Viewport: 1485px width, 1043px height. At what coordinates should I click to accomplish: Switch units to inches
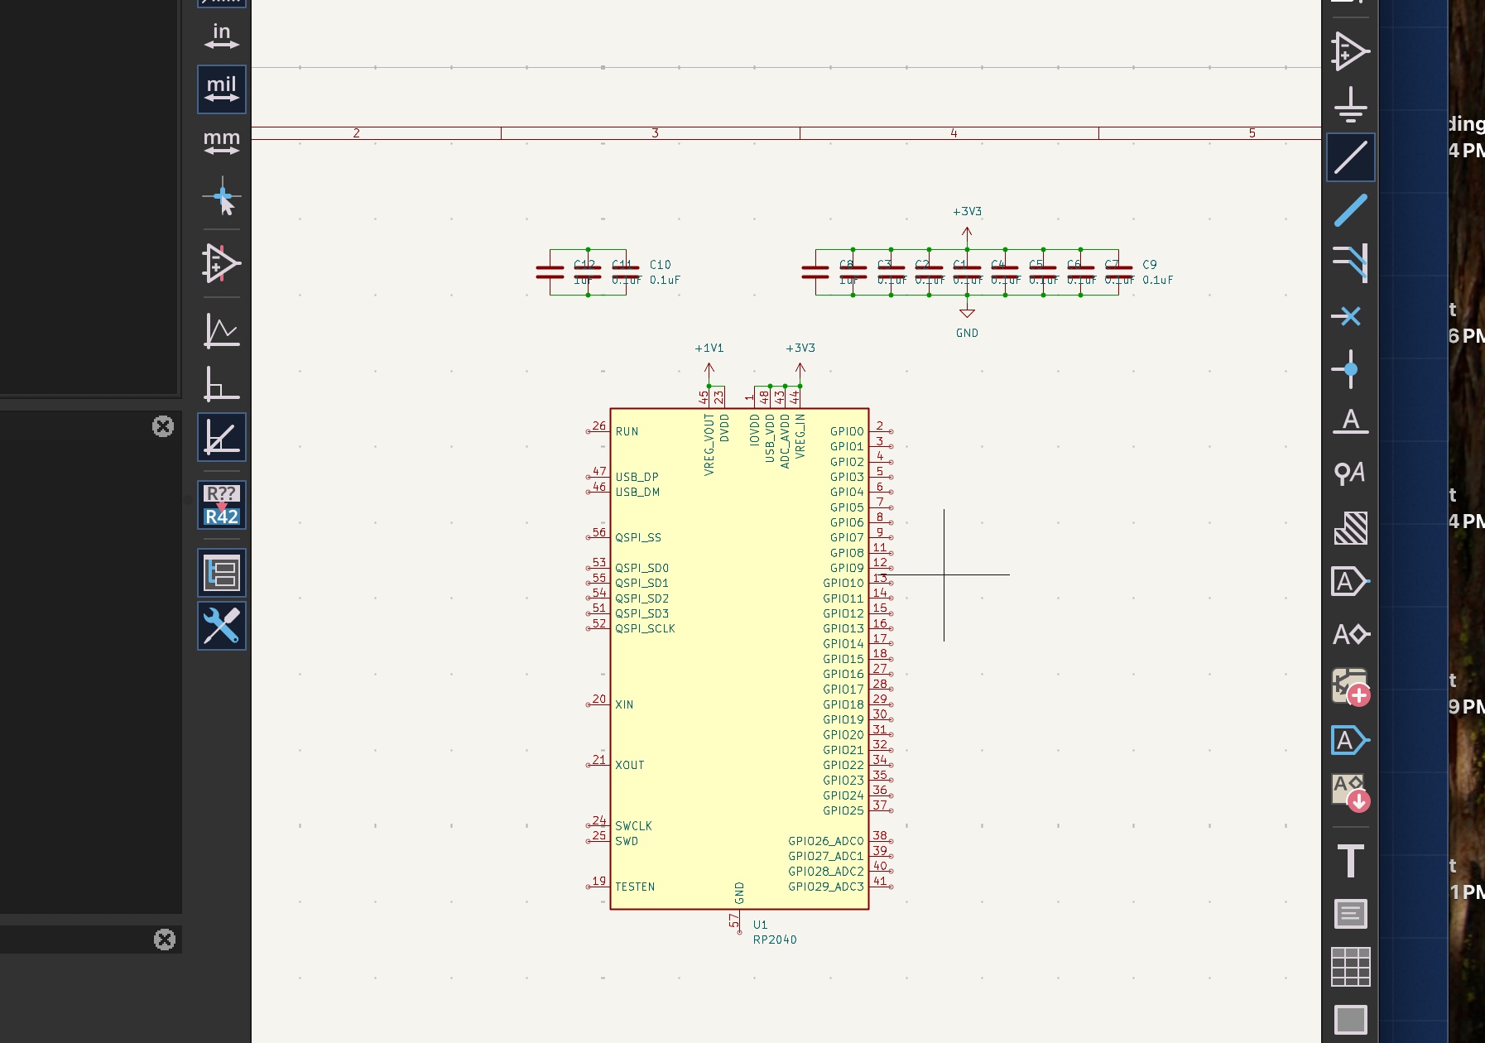coord(222,36)
